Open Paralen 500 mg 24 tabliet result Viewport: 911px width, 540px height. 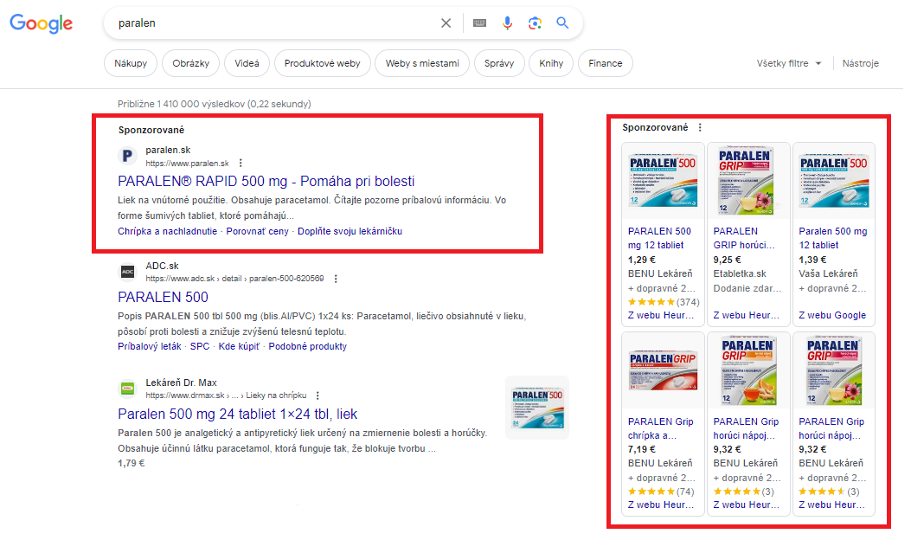click(x=238, y=415)
